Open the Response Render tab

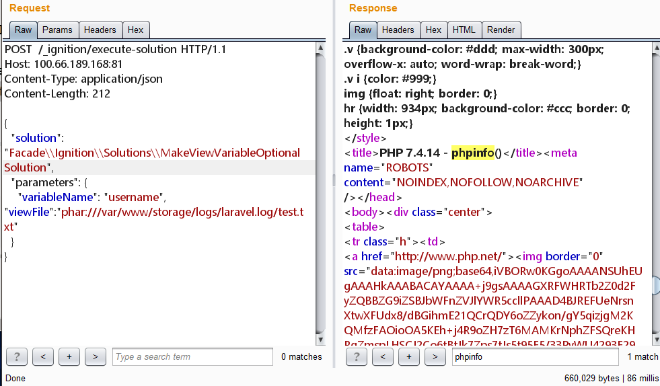(501, 30)
